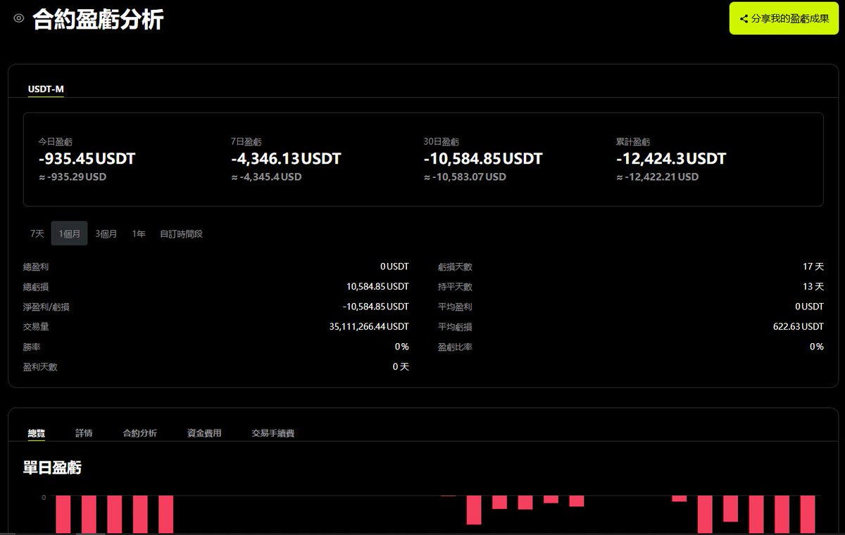
Task: Click the ≈ -10,583.07 USD estimate
Action: click(x=465, y=177)
